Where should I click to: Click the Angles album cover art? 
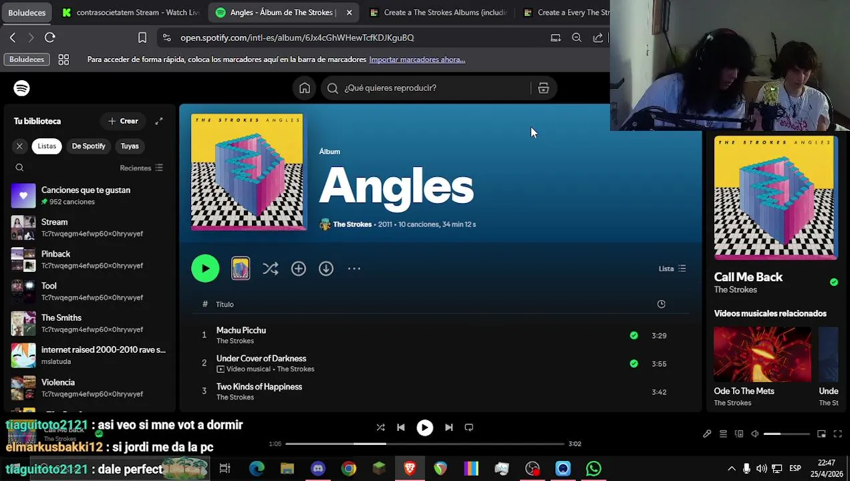click(247, 172)
